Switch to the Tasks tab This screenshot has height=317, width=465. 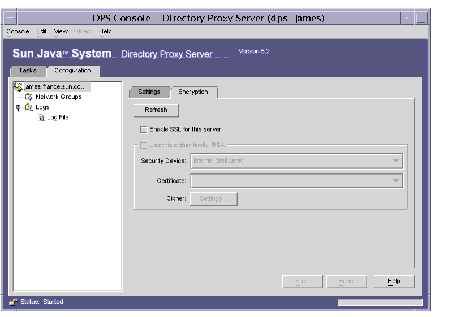coord(28,71)
